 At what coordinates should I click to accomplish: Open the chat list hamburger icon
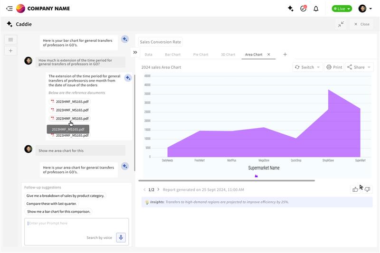pyautogui.click(x=10, y=39)
